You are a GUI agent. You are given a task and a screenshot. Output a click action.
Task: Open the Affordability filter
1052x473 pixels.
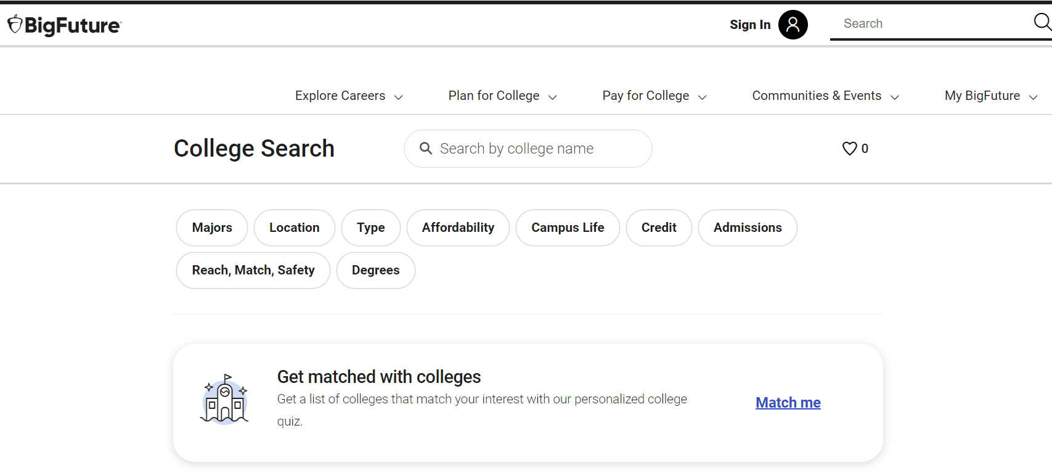click(458, 228)
